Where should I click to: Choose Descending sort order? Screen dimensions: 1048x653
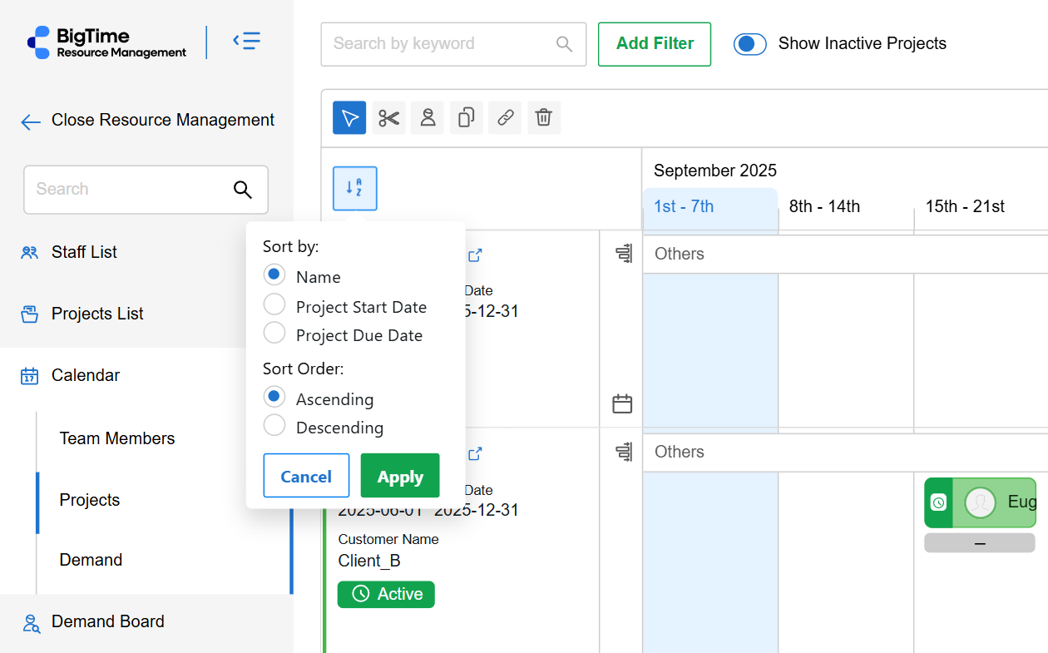coord(274,426)
